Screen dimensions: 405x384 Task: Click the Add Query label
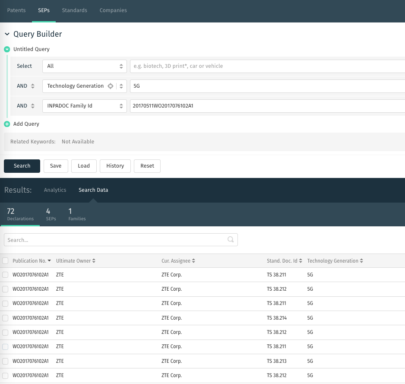pos(26,124)
